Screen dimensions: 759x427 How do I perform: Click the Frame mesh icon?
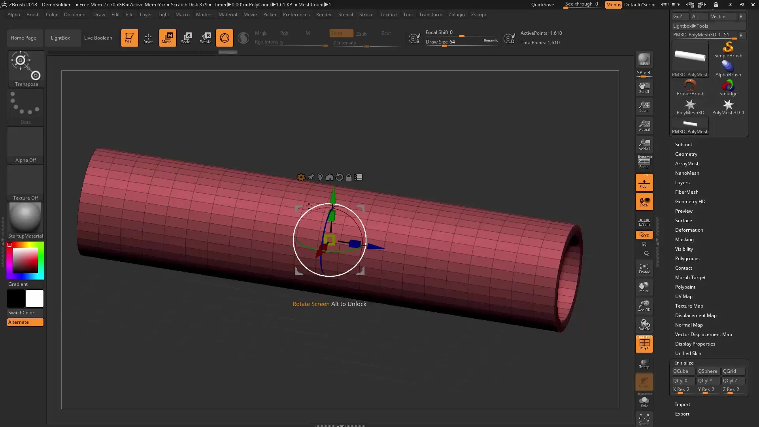point(644,268)
